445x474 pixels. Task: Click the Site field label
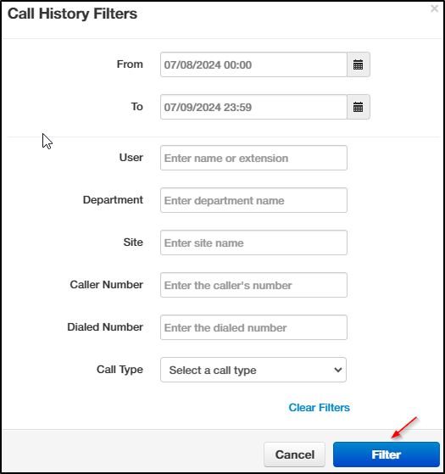click(133, 243)
